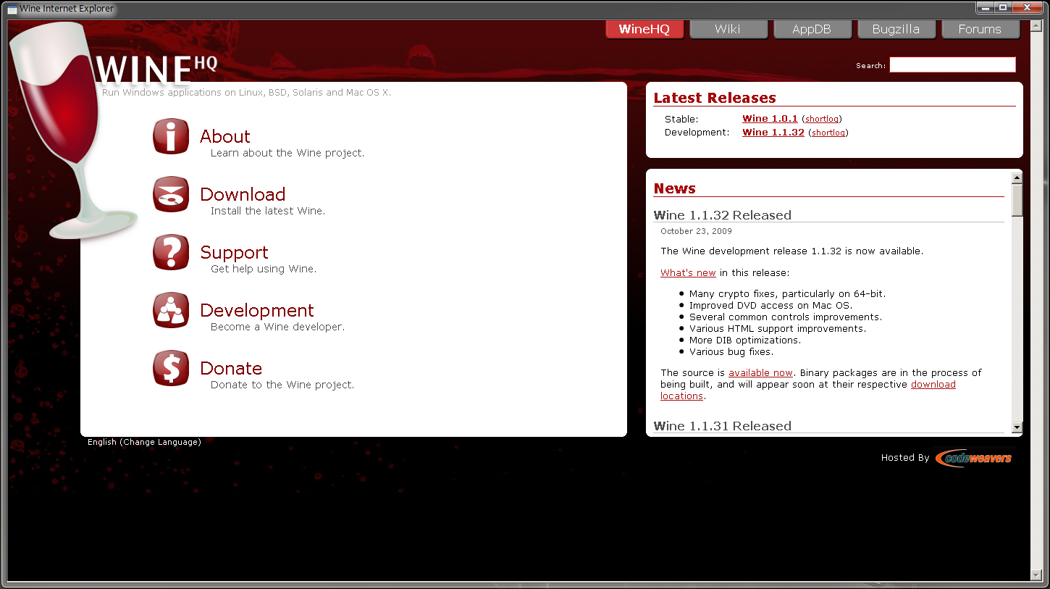This screenshot has width=1050, height=589.
Task: Visit the Development heading link
Action: pyautogui.click(x=257, y=310)
